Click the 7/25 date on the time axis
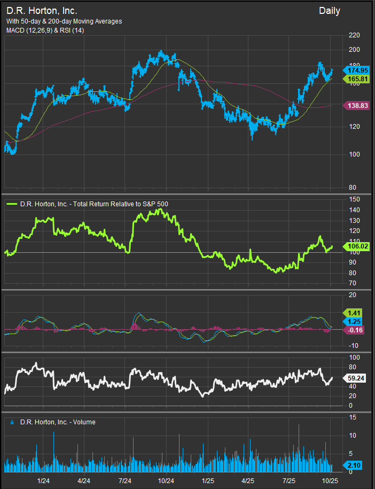Image resolution: width=375 pixels, height=489 pixels. coord(289,480)
